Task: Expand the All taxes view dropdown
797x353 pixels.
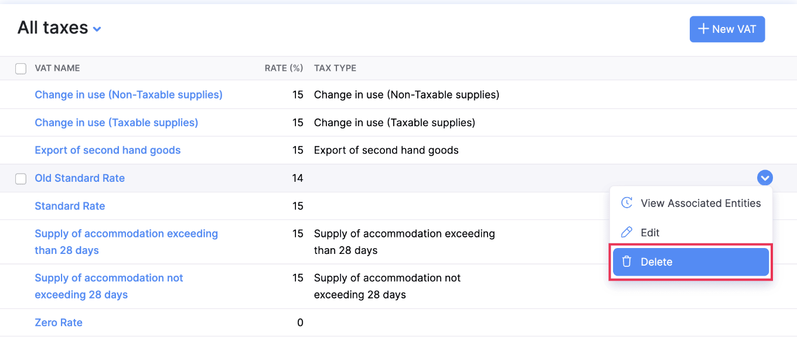Action: click(97, 29)
